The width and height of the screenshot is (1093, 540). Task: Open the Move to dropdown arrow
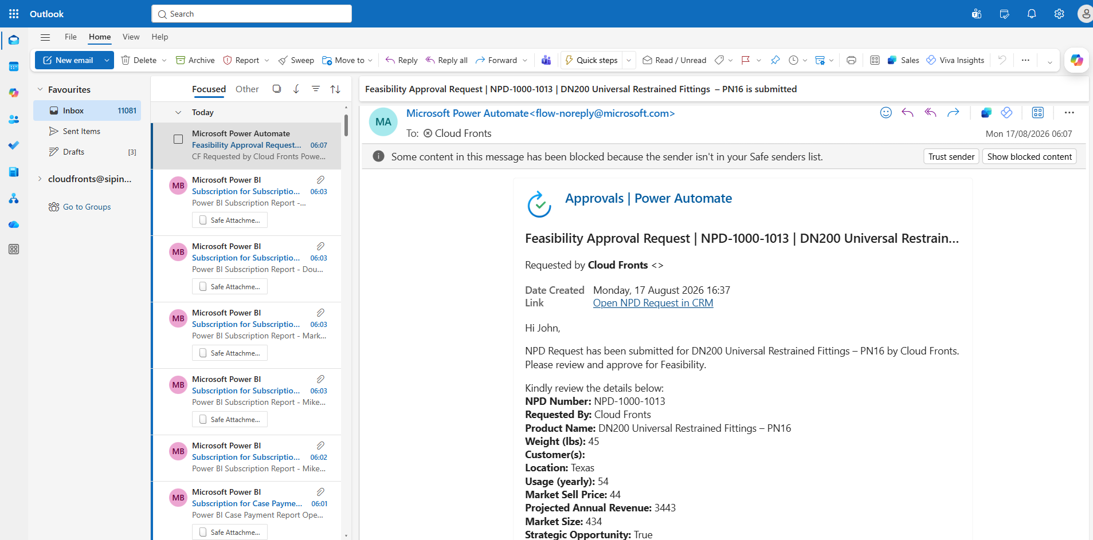click(x=370, y=60)
